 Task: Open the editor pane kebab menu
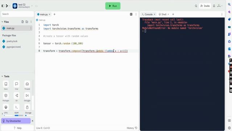pos(136,14)
